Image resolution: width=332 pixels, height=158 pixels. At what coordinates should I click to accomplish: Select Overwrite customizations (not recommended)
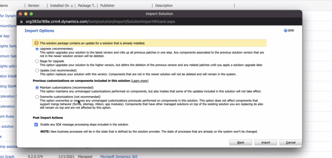[37, 97]
